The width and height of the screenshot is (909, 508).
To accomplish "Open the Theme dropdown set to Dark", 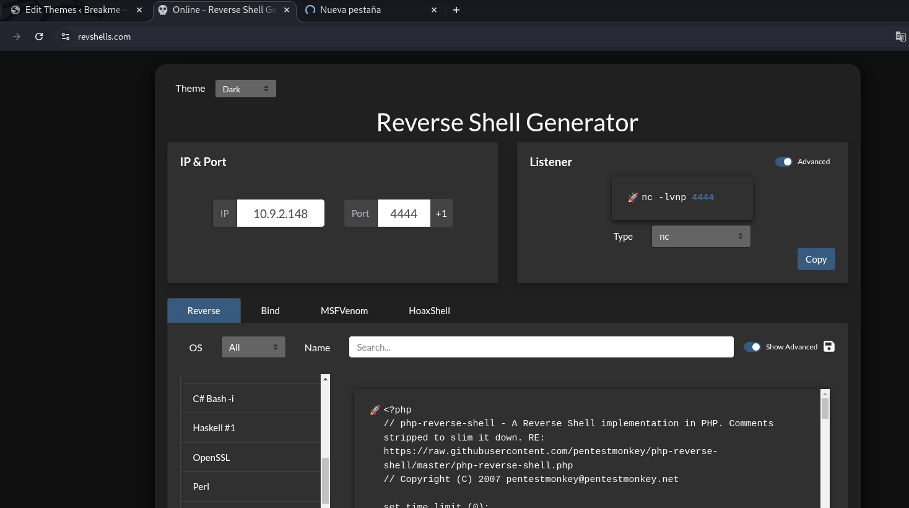I will 245,89.
